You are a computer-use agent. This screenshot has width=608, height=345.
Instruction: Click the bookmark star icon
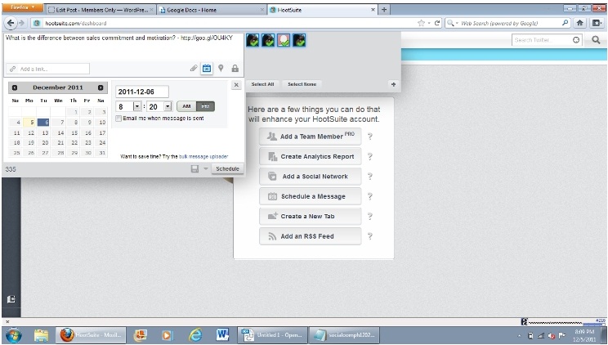click(421, 23)
